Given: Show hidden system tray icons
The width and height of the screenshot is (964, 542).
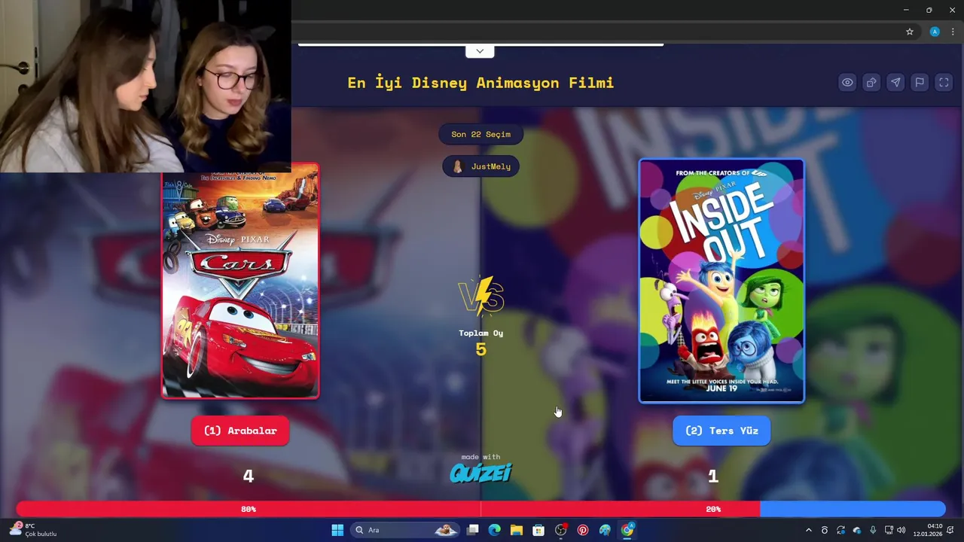Looking at the screenshot, I should [809, 530].
